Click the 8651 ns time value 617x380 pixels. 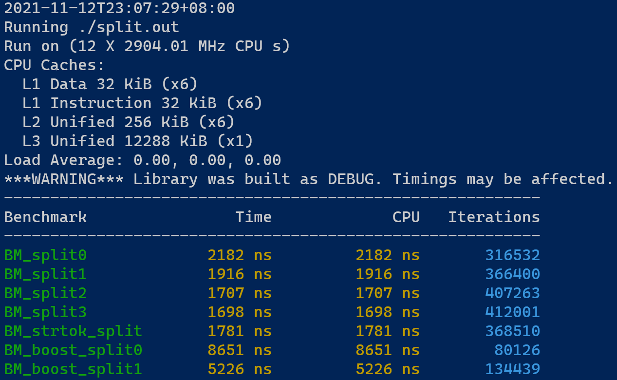pos(226,350)
